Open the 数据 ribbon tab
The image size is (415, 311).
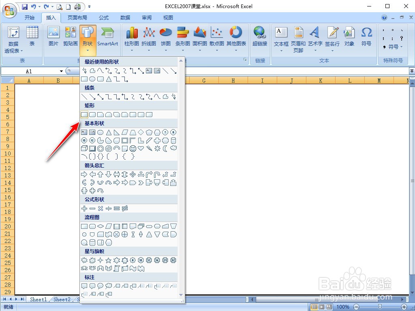click(x=125, y=18)
